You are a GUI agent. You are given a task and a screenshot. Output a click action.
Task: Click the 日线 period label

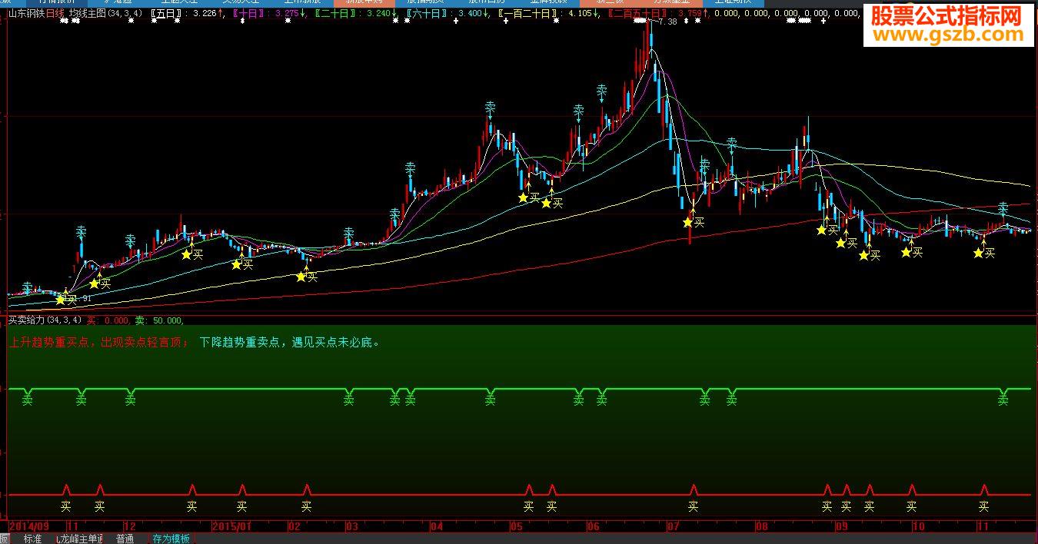pos(55,13)
